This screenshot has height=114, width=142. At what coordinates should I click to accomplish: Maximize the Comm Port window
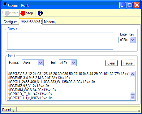pos(130,5)
